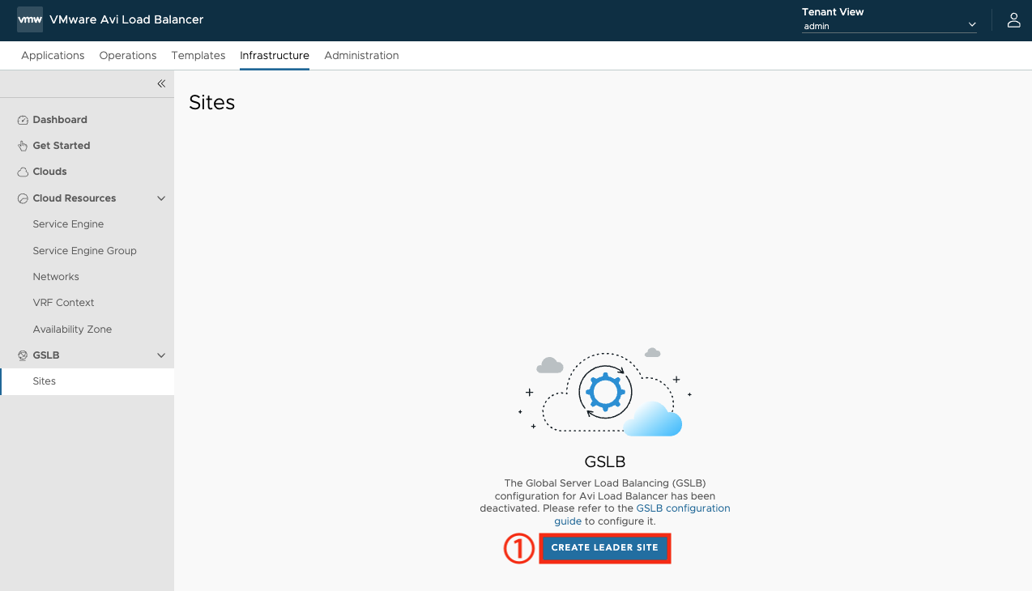Click the VMware Avi Load Balancer title

point(126,19)
